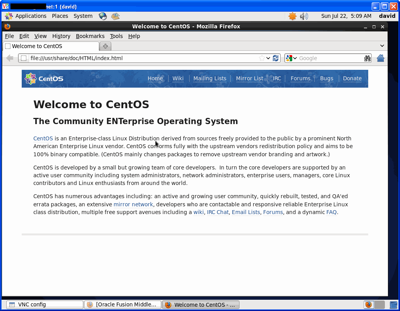Image resolution: width=400 pixels, height=311 pixels.
Task: Open the IRC Chat link
Action: [217, 212]
